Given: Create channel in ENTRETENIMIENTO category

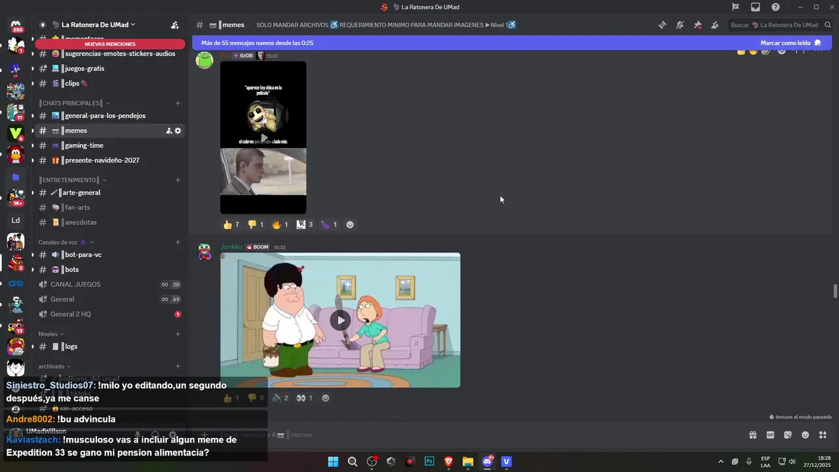Looking at the screenshot, I should 178,180.
